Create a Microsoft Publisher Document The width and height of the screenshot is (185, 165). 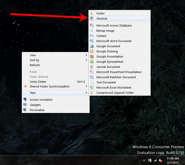tap(119, 77)
